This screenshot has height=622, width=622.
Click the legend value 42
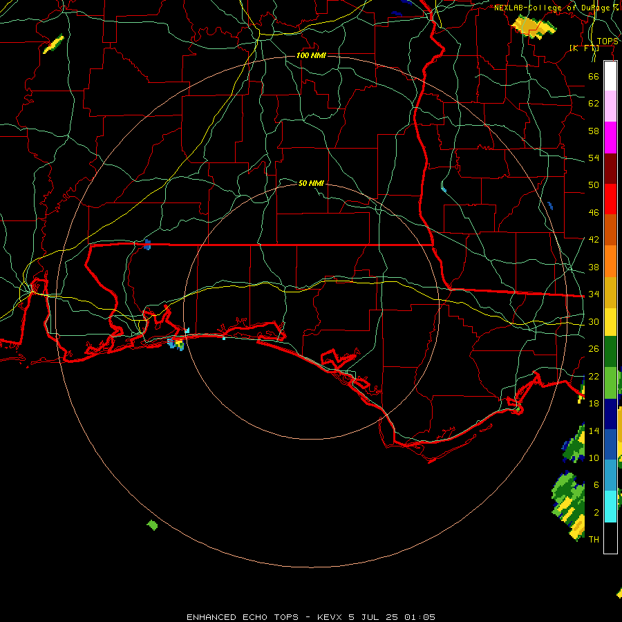(594, 240)
